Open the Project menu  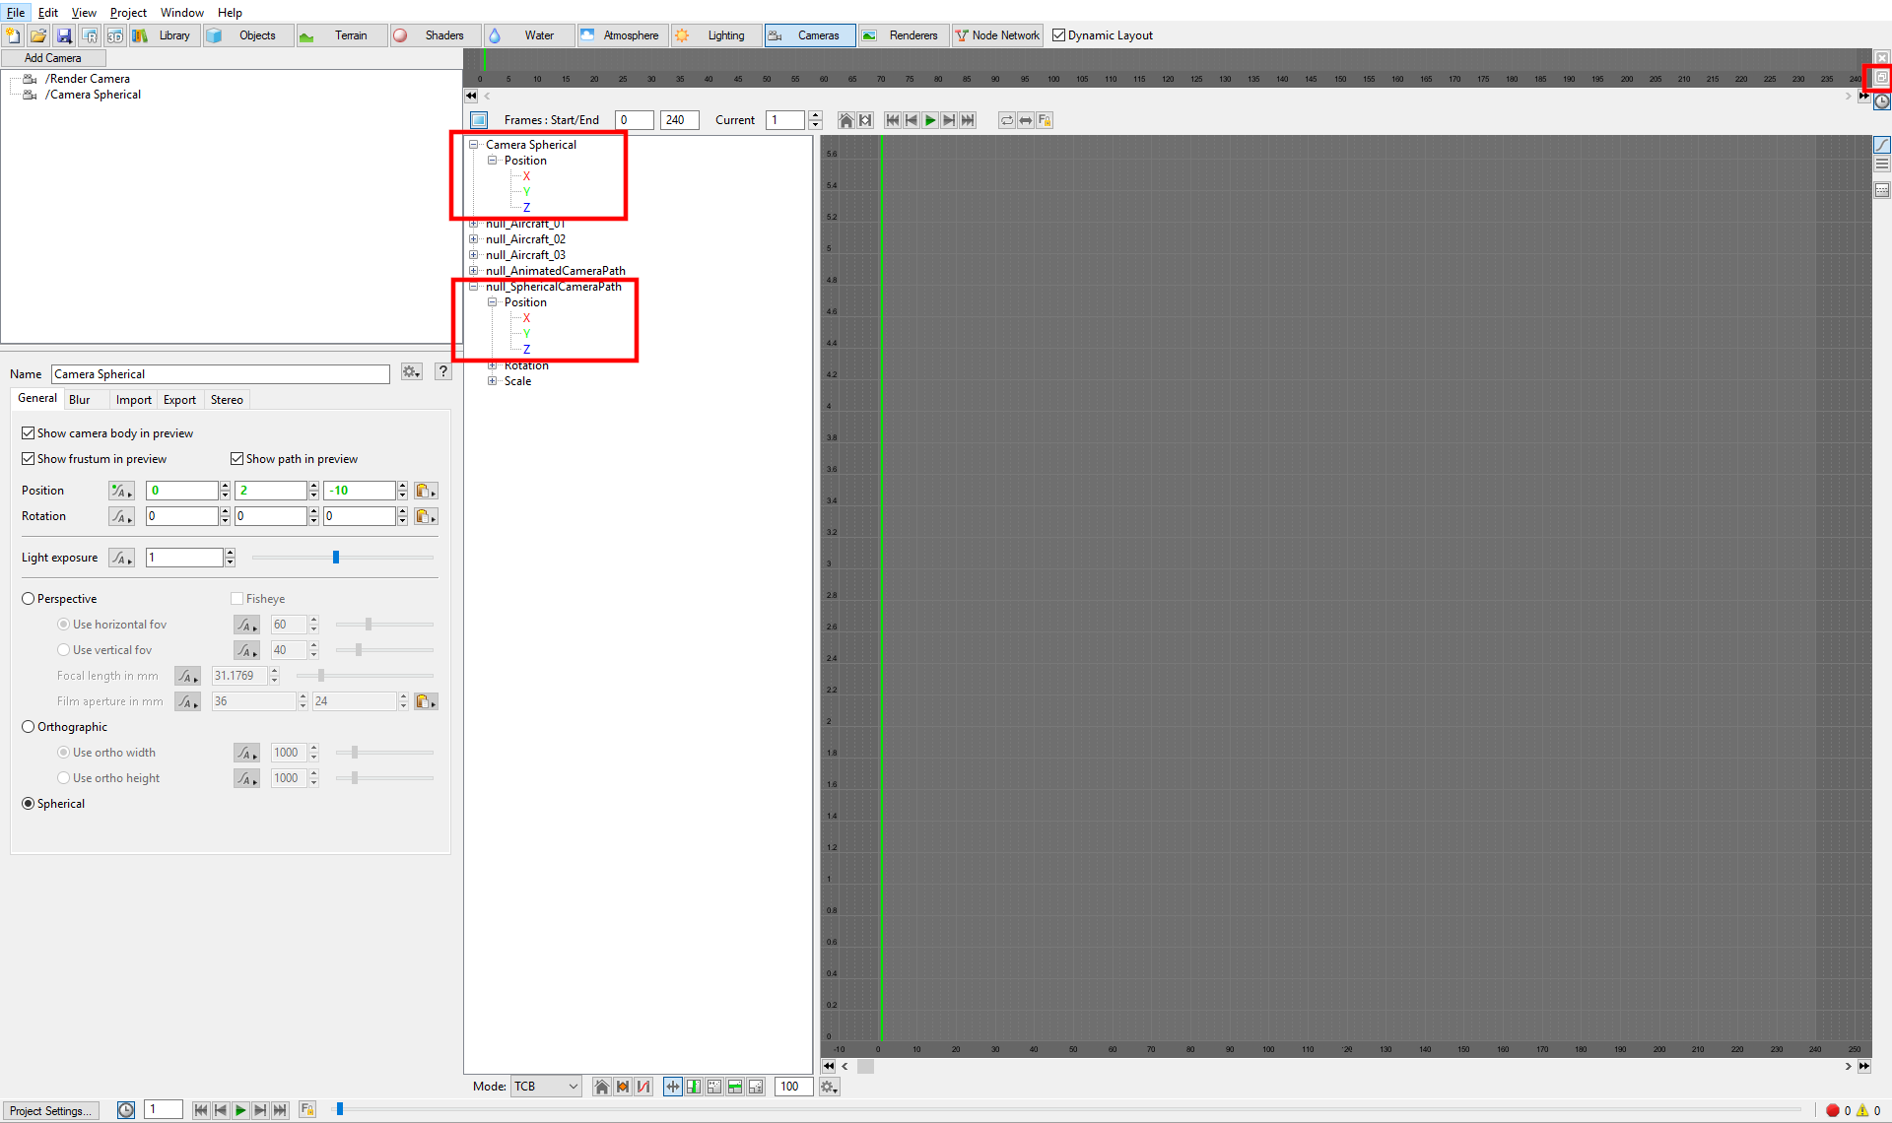click(128, 13)
